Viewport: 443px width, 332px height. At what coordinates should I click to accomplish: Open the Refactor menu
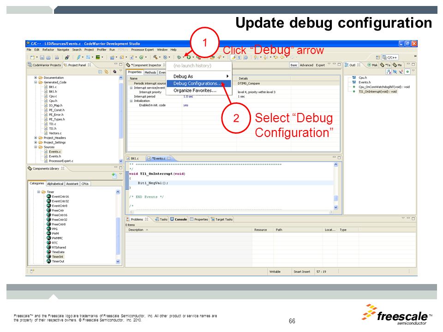point(48,50)
